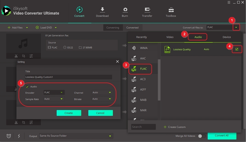Uncheck the Audio checkbox in Setting
Screen dimensions: 246x142
[x=27, y=87]
